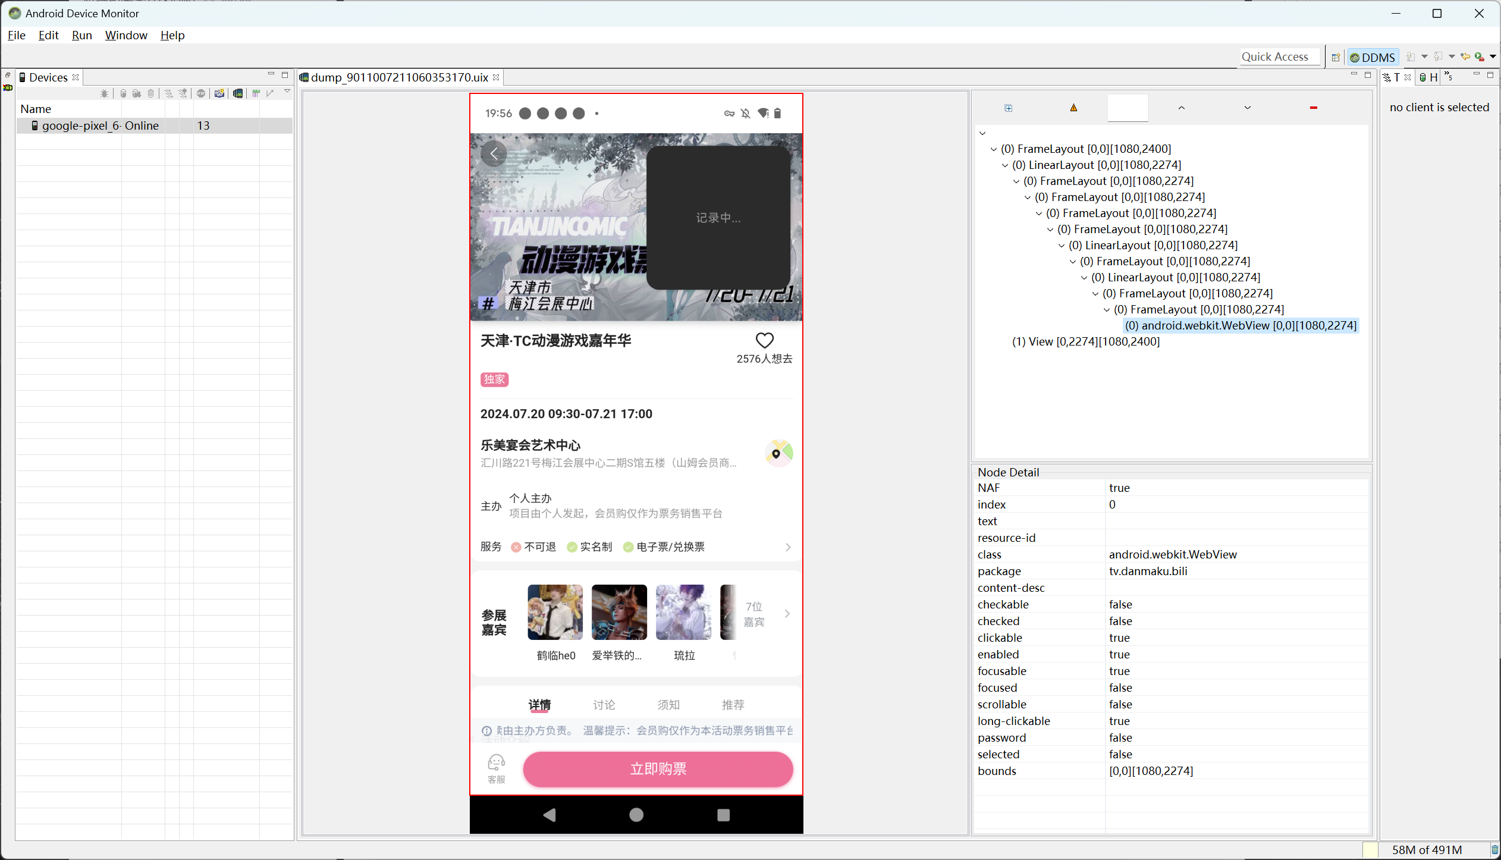Image resolution: width=1501 pixels, height=860 pixels.
Task: Close the dump uix editor tab
Action: (x=496, y=77)
